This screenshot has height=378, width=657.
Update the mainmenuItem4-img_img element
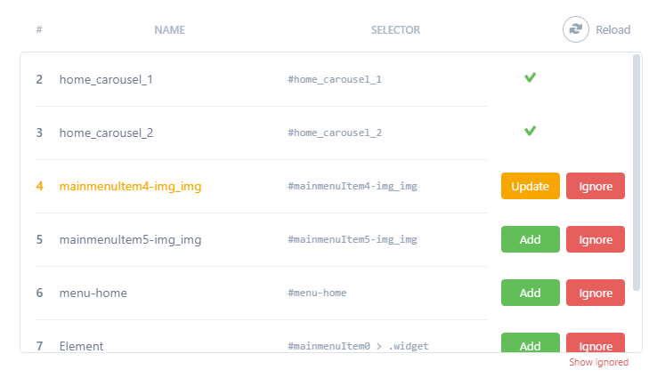point(531,186)
